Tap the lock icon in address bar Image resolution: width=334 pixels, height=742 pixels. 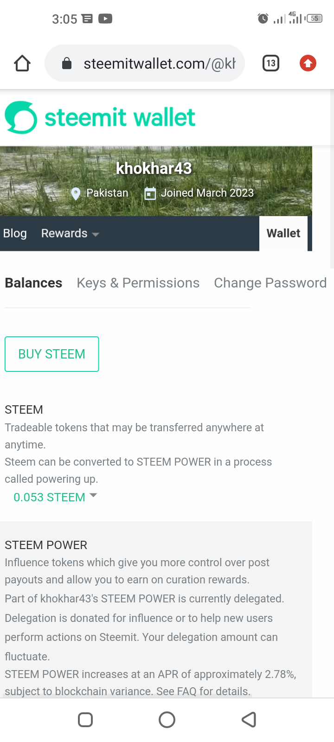tap(67, 63)
